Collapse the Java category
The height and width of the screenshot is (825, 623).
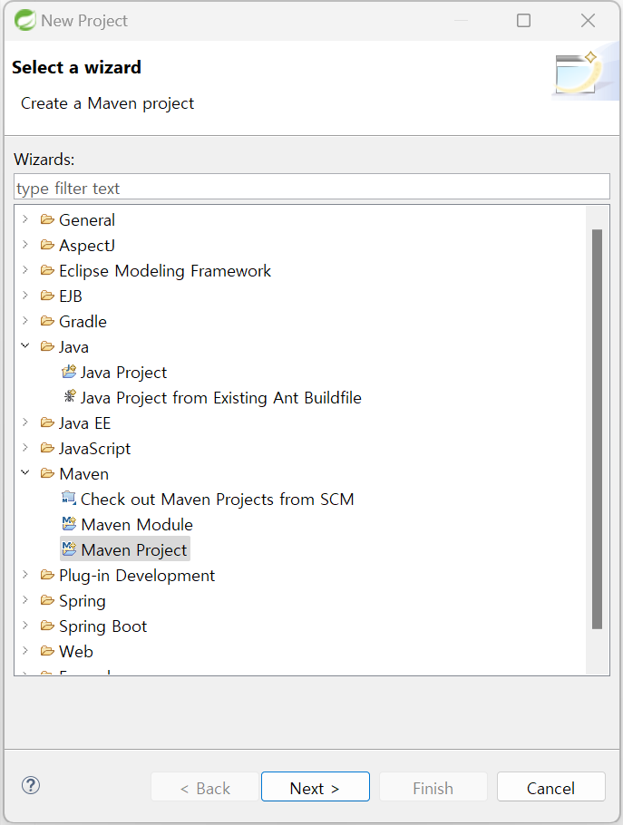(24, 345)
